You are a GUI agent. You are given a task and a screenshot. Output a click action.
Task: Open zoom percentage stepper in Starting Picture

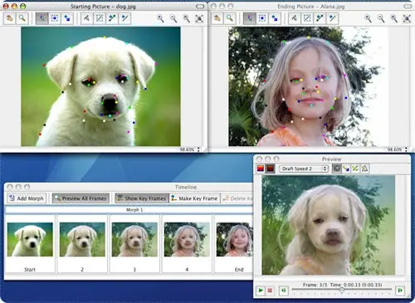coord(198,149)
